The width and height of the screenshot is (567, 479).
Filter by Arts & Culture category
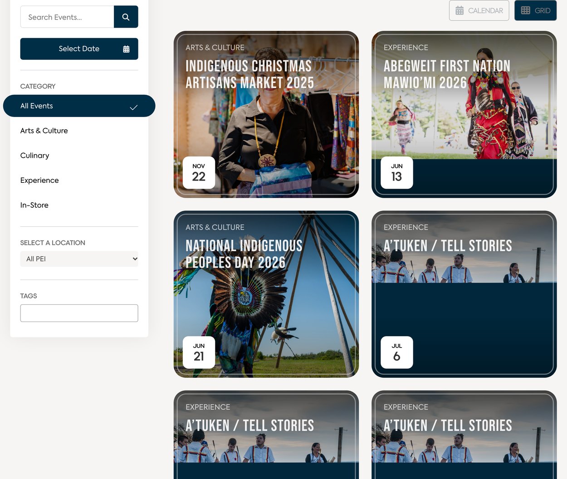pyautogui.click(x=44, y=131)
